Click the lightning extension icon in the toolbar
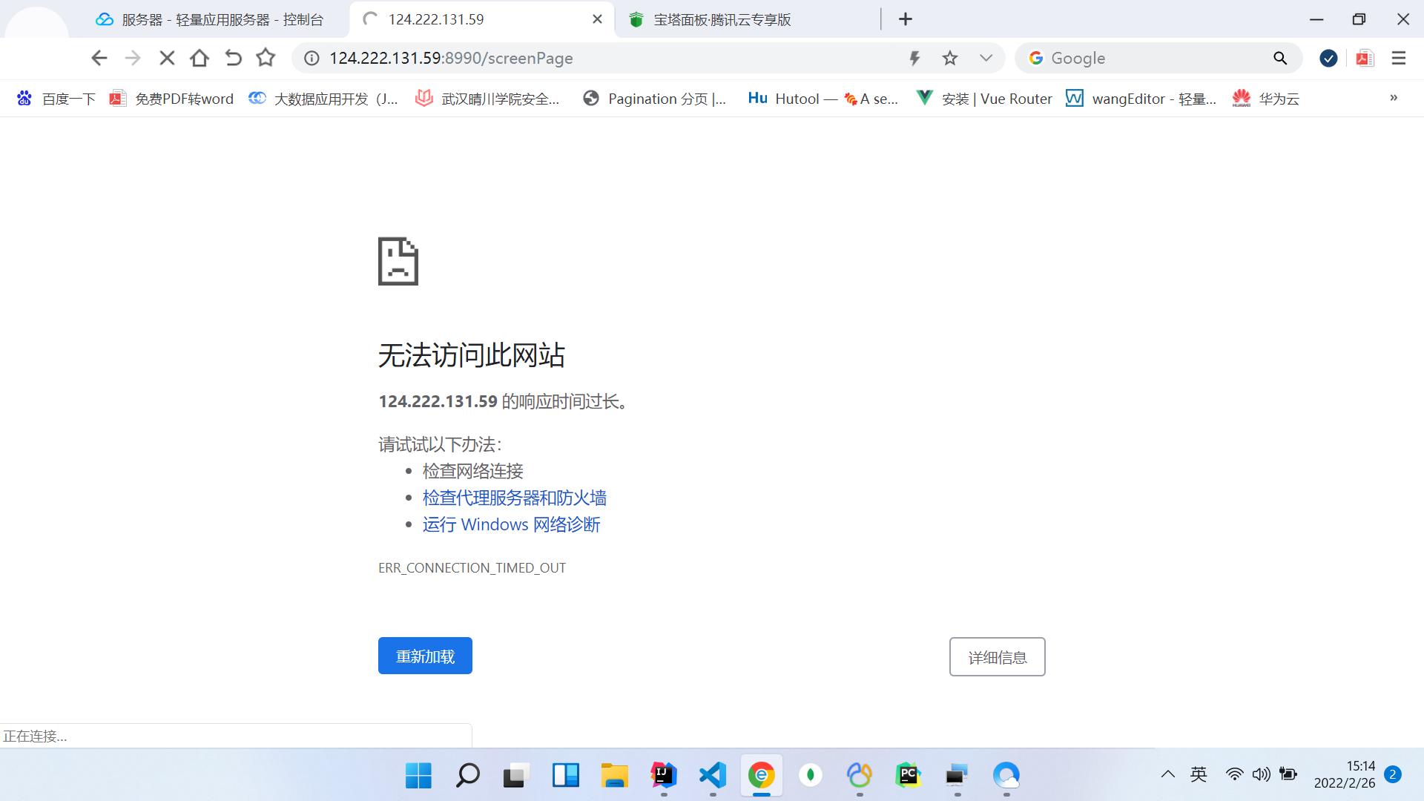The width and height of the screenshot is (1424, 801). (914, 58)
